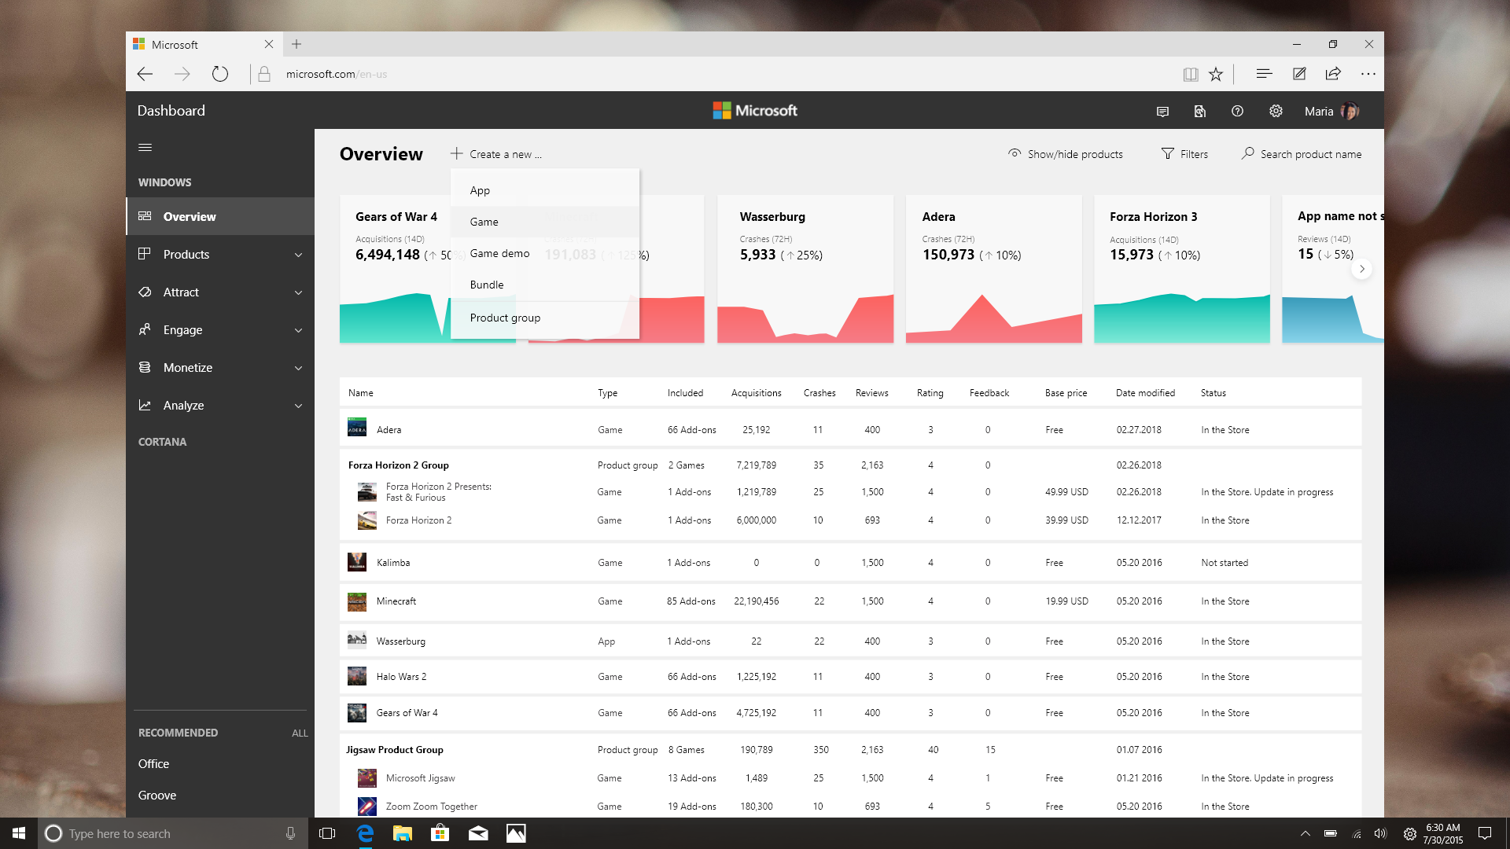
Task: Open the hamburger navigation menu
Action: tap(145, 148)
